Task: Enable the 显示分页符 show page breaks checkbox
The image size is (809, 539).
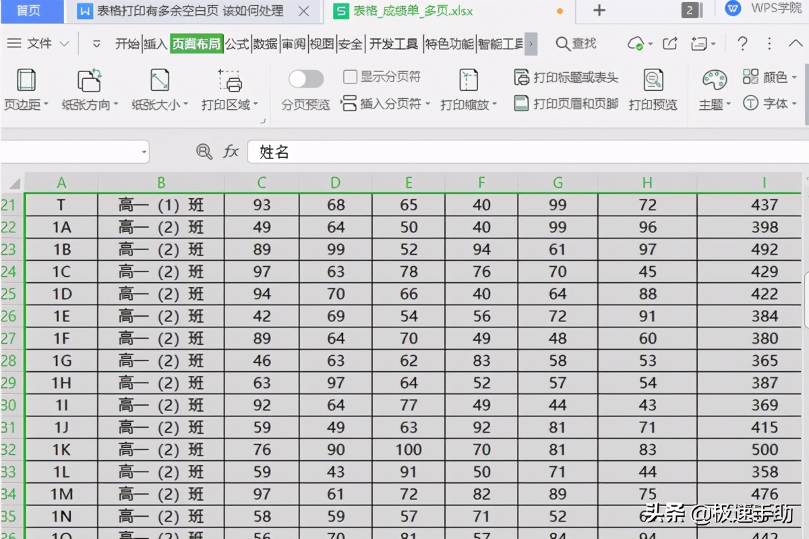Action: coord(351,76)
